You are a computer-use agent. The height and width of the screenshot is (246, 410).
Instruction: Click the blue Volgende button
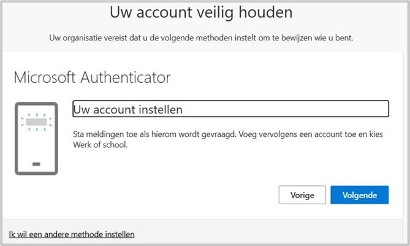click(x=360, y=195)
